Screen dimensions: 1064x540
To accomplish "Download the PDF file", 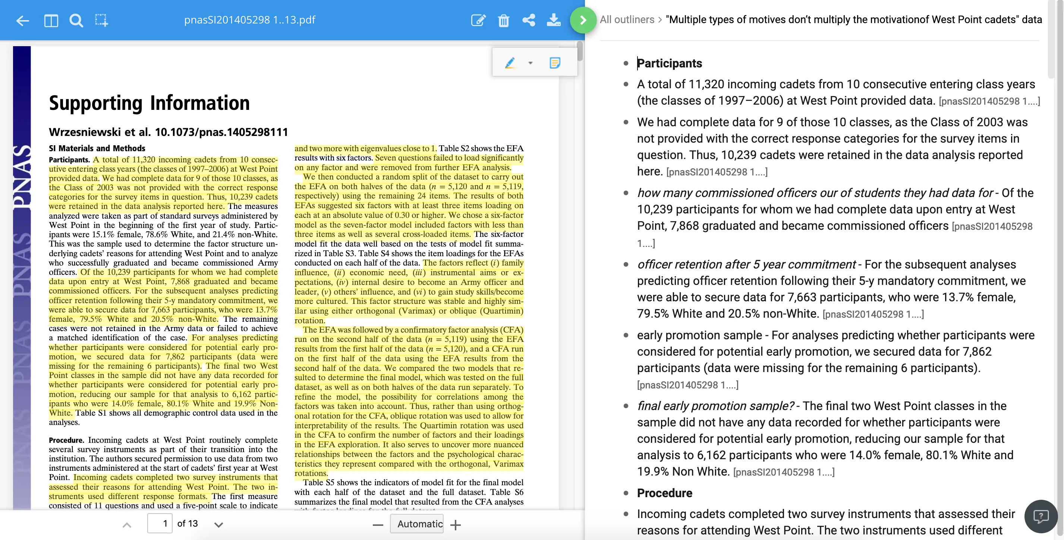I will [x=554, y=20].
